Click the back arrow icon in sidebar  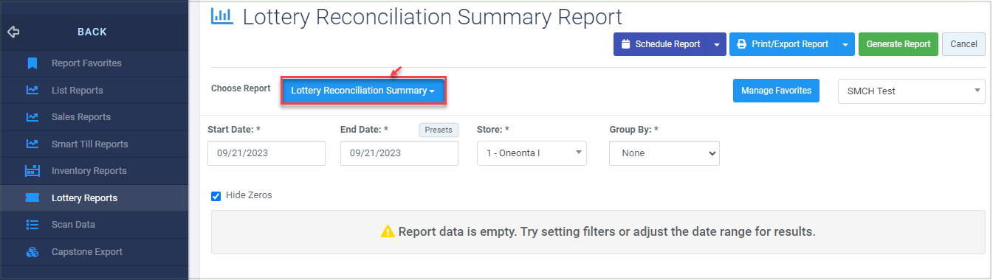coord(13,32)
